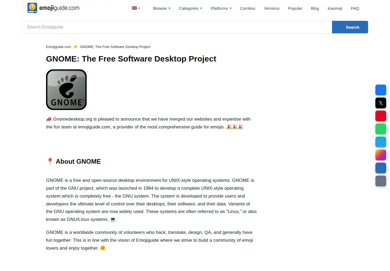390x271 pixels.
Task: Share on X using the black button
Action: 381,103
